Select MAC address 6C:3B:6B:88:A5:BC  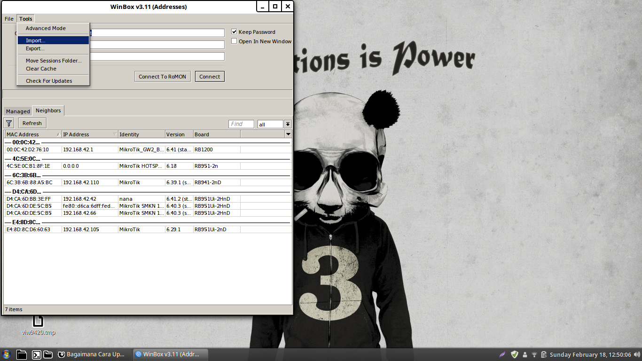(29, 182)
